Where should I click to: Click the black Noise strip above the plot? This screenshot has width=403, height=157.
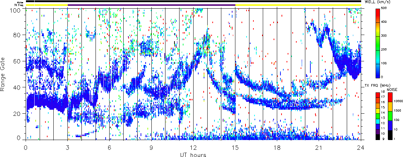pos(193,1)
